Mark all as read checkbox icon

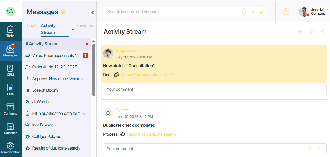[301, 32]
